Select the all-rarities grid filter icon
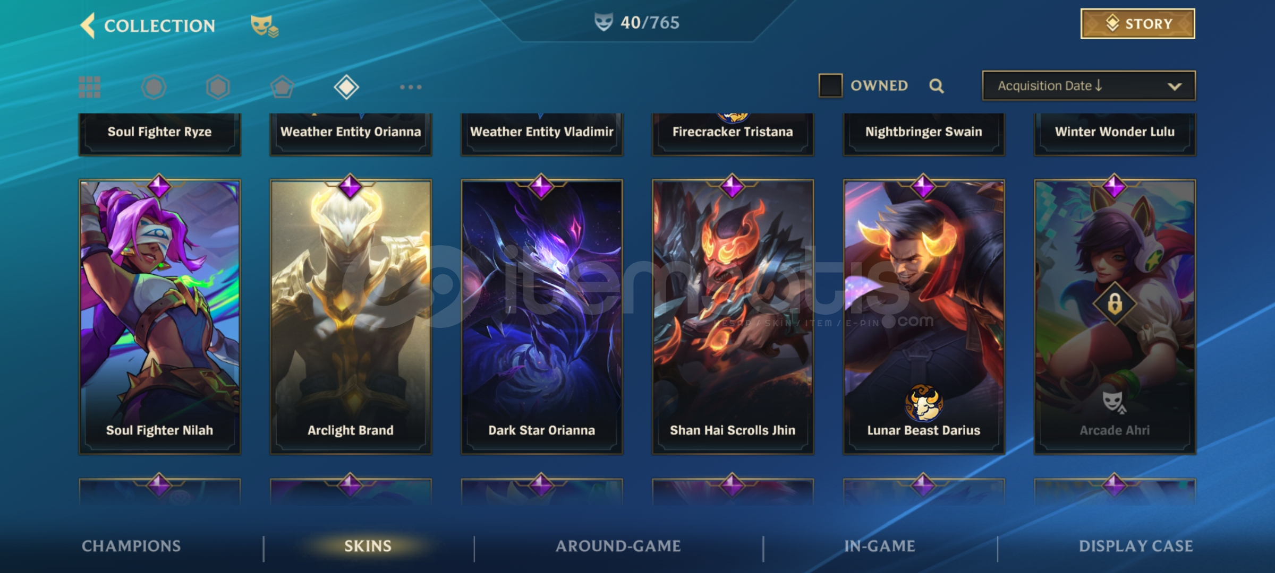1275x573 pixels. pyautogui.click(x=89, y=87)
